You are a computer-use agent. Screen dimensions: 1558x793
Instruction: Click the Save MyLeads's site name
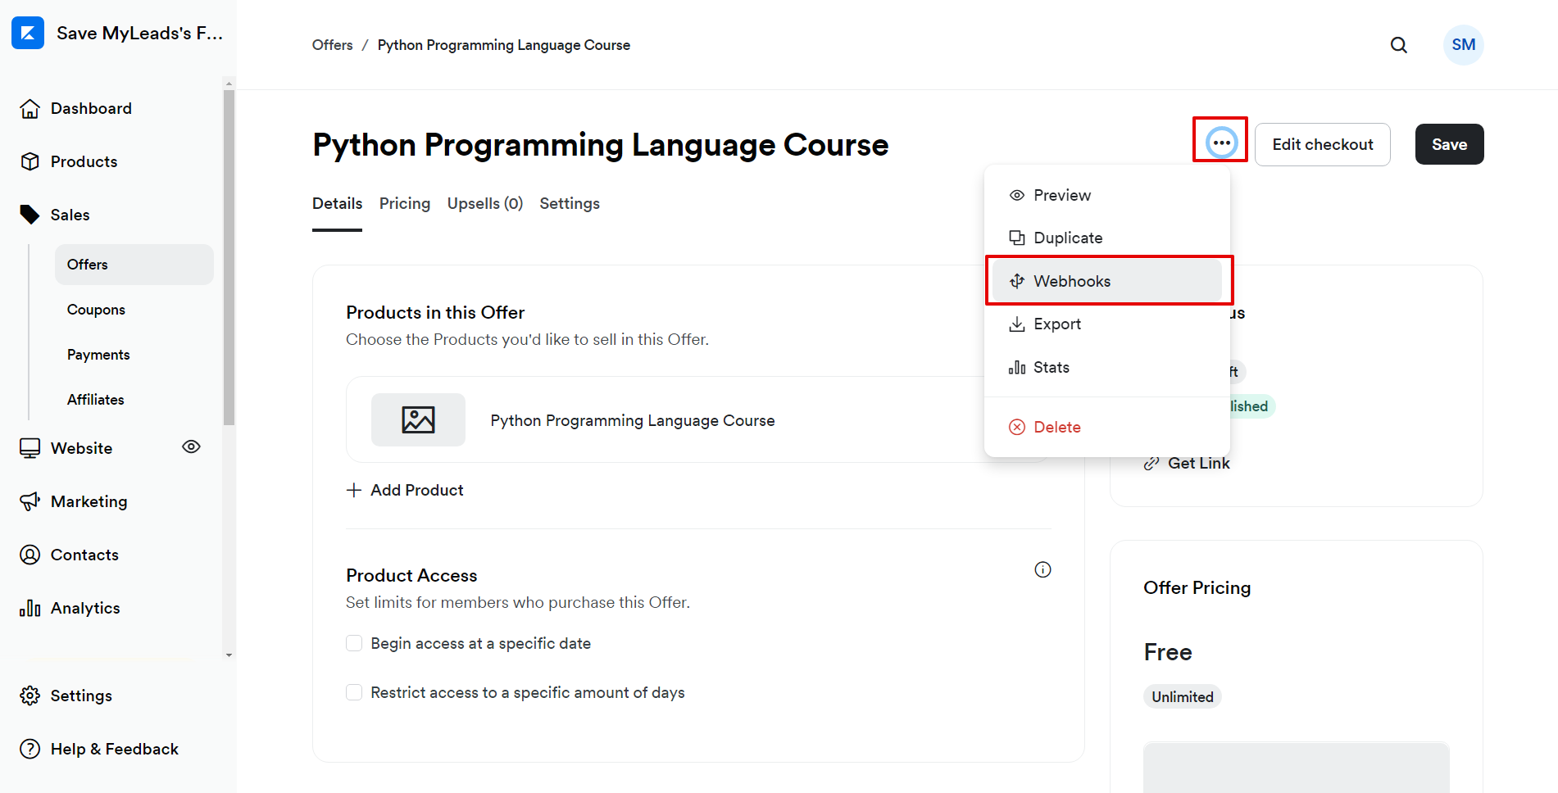coord(140,33)
